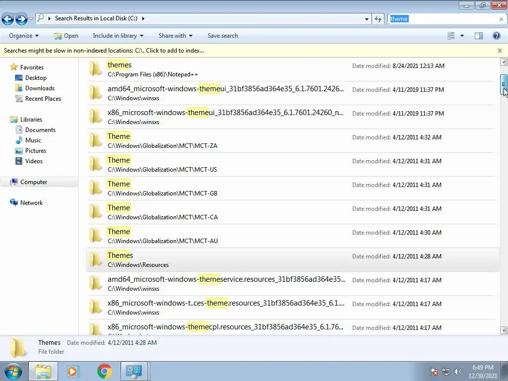Select Computer in the navigation pane
This screenshot has height=381, width=508.
[x=34, y=182]
